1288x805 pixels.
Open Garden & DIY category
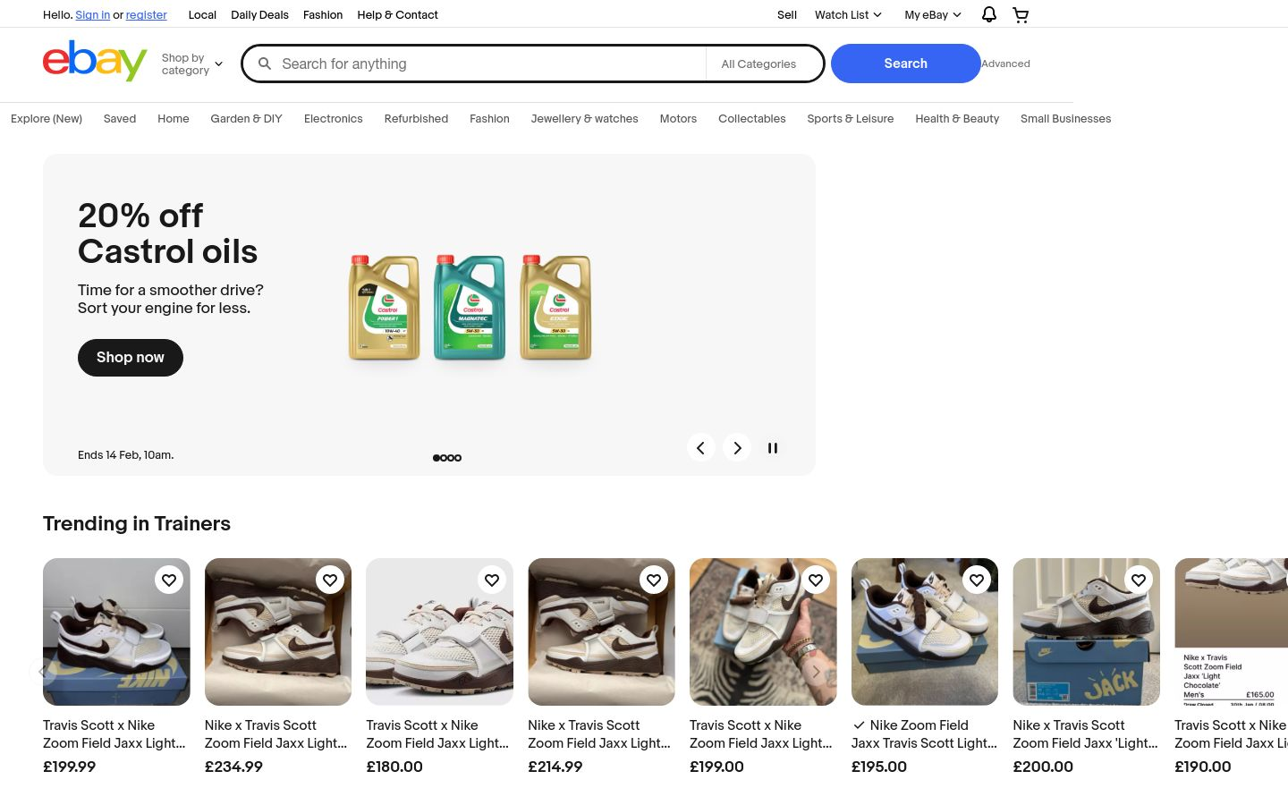click(246, 119)
